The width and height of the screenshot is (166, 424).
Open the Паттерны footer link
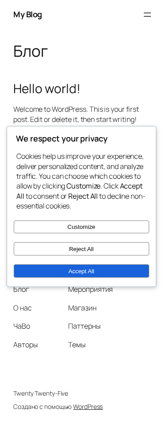(85, 326)
